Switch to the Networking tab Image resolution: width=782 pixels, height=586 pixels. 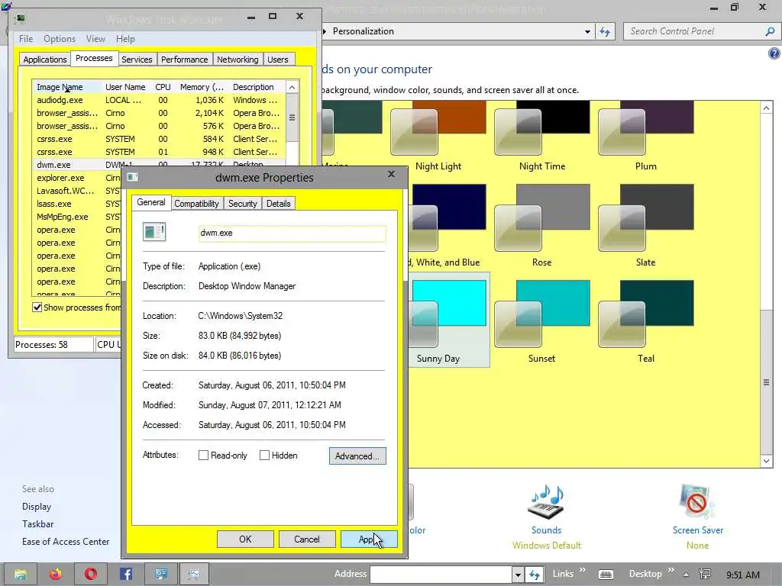pos(238,60)
